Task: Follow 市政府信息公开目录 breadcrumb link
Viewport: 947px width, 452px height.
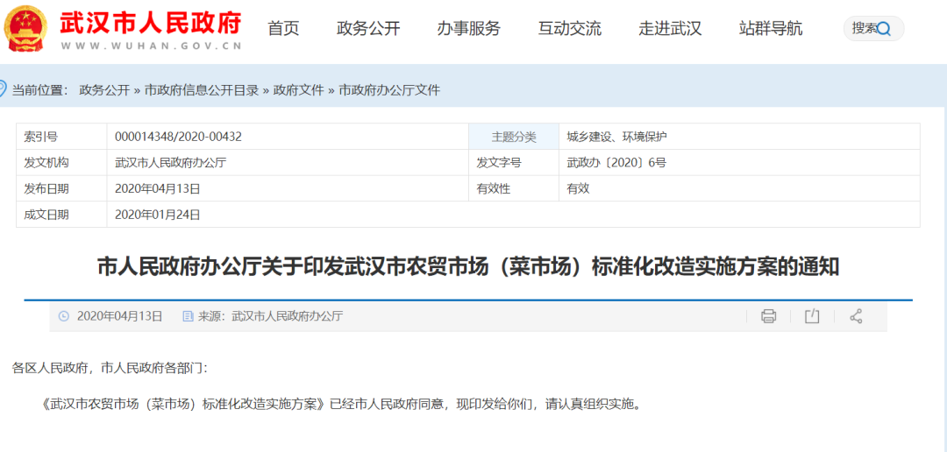Action: (202, 89)
